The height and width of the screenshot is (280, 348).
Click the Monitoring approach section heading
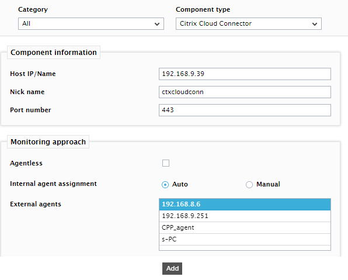48,142
